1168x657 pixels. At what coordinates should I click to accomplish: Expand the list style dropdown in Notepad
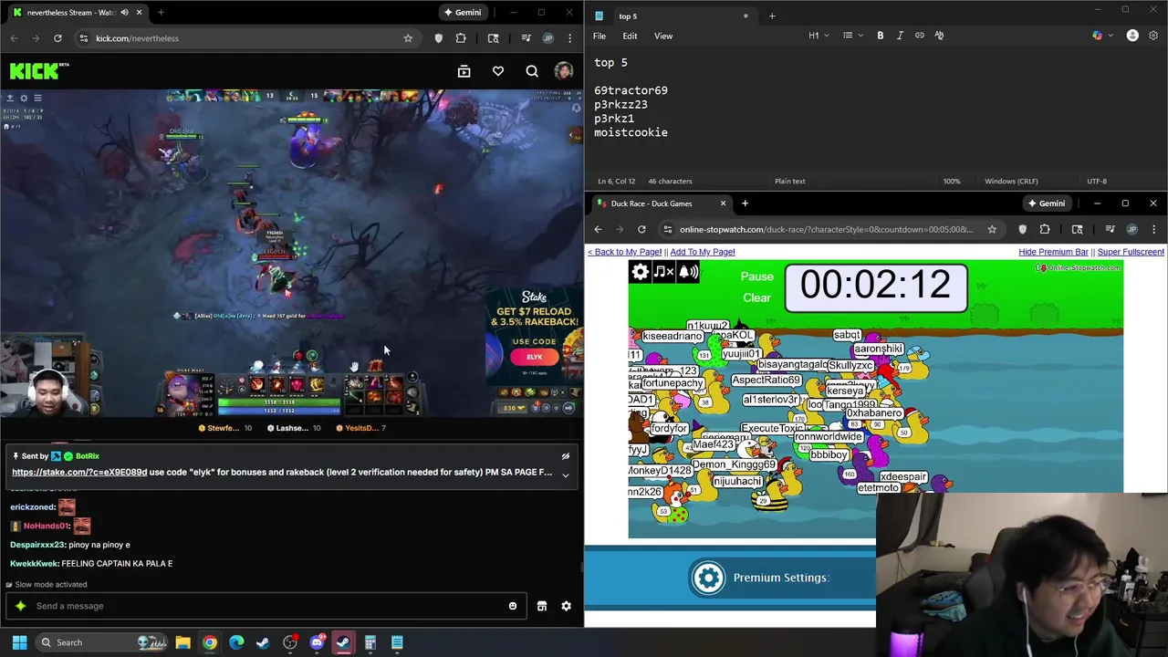pos(852,36)
